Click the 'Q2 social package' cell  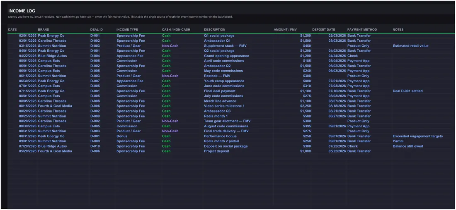point(219,51)
